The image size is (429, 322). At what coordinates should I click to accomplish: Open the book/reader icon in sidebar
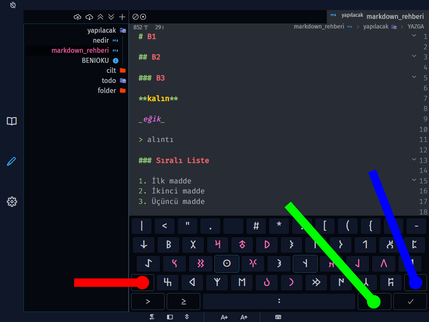coord(11,121)
